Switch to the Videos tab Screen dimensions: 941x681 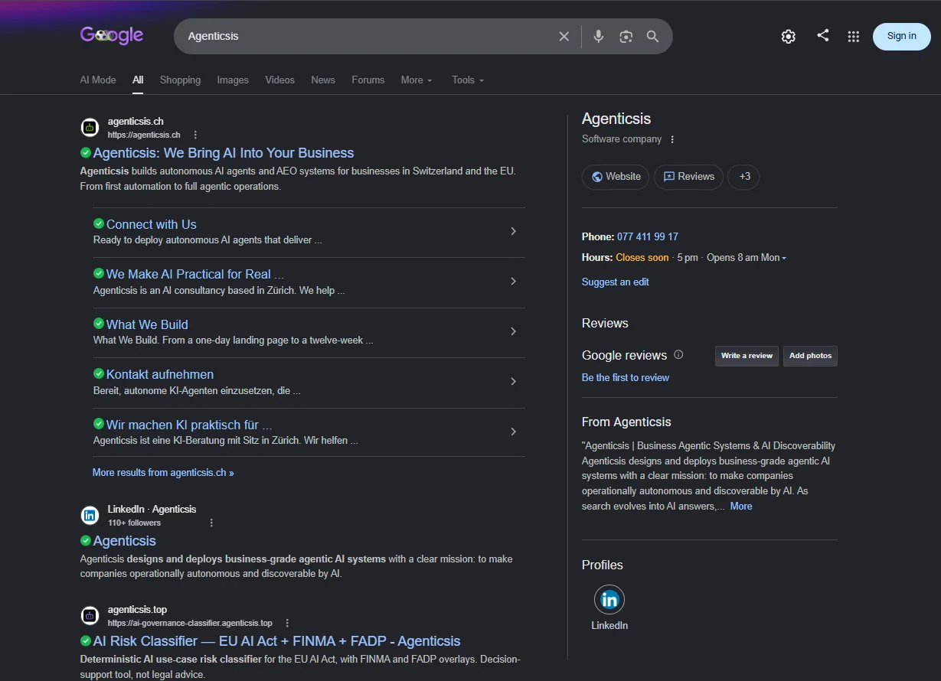tap(279, 80)
